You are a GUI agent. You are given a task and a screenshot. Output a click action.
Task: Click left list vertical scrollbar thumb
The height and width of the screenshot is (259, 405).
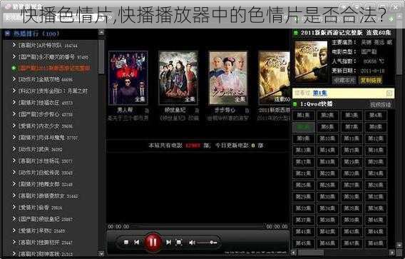click(x=101, y=56)
